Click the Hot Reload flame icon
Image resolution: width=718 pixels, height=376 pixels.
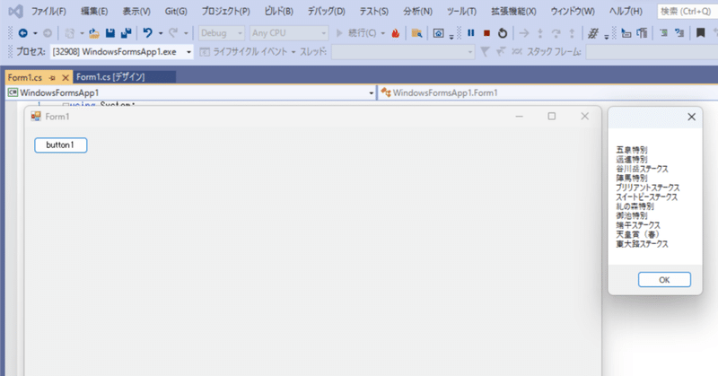[396, 33]
